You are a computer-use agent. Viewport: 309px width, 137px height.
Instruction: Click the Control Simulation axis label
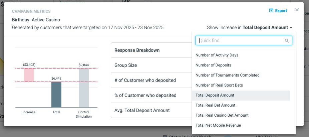tap(84, 114)
